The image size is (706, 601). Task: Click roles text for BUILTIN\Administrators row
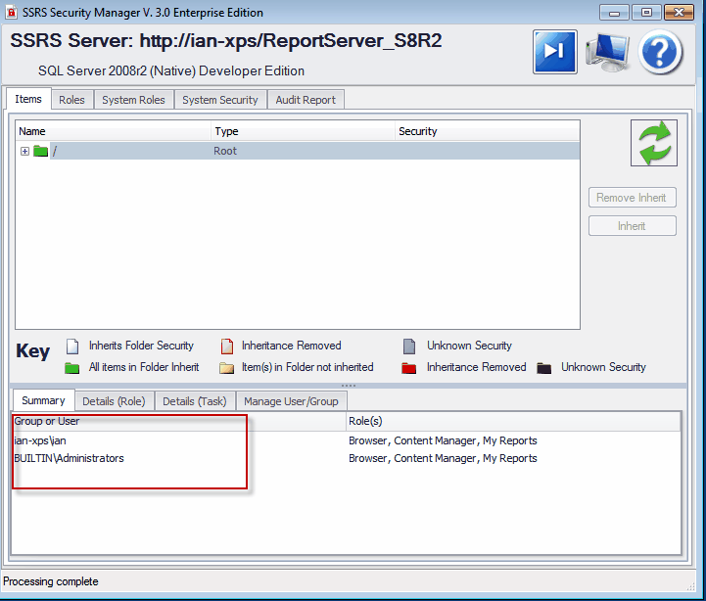click(x=443, y=458)
